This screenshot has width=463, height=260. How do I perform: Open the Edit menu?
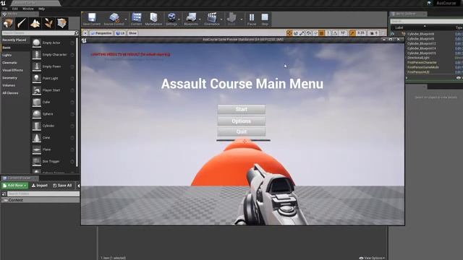[14, 9]
